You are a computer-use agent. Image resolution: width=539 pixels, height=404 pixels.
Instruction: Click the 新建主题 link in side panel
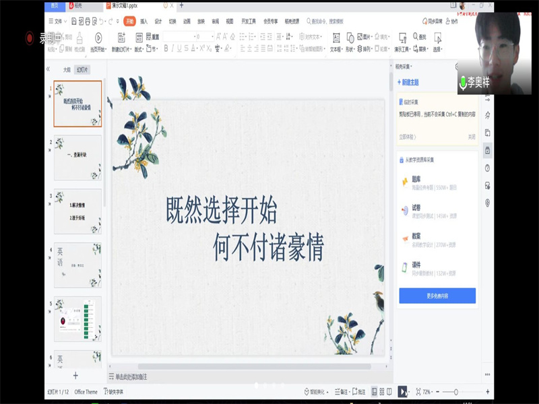click(408, 82)
